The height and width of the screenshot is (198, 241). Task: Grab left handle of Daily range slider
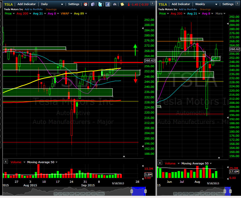(x=132, y=191)
